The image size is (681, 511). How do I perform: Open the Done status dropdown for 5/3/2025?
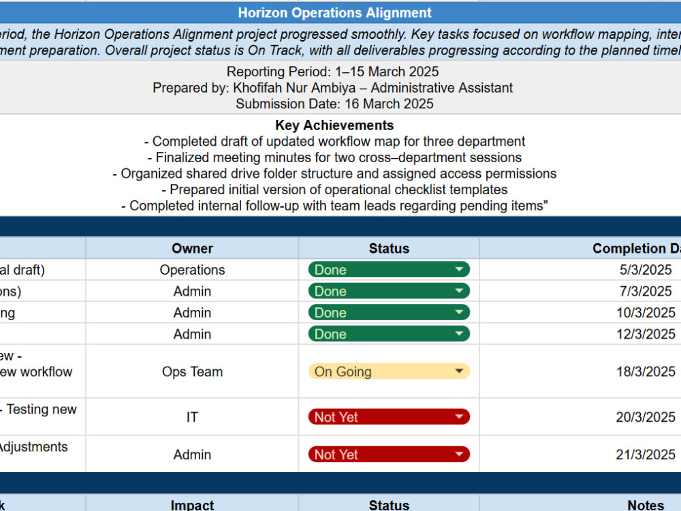[x=389, y=269]
